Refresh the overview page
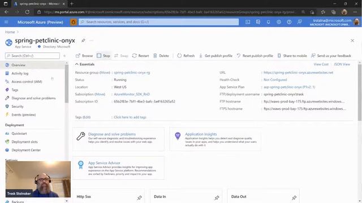 point(186,56)
